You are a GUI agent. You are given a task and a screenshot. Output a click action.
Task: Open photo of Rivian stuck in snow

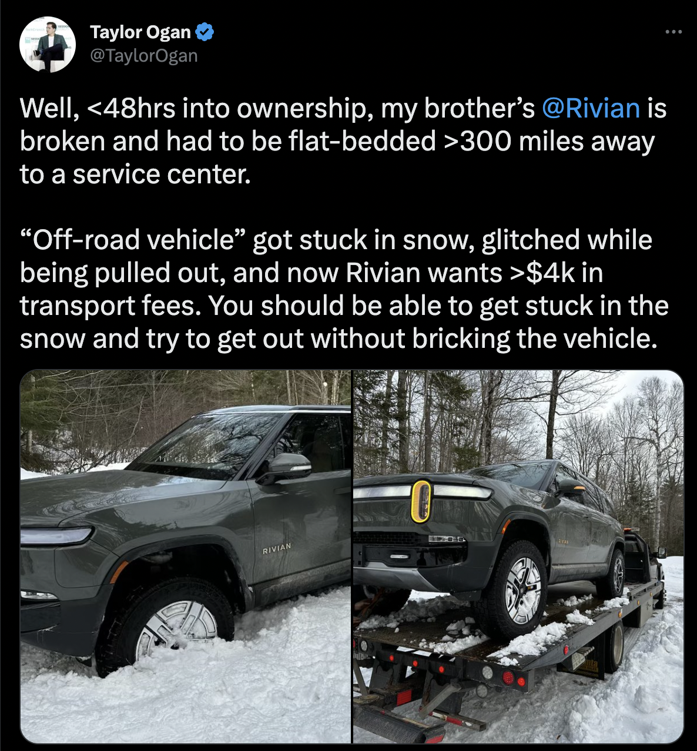186,556
